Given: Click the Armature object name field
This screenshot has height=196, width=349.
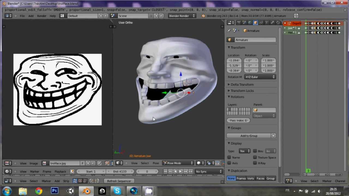Looking at the screenshot, I should (255, 40).
